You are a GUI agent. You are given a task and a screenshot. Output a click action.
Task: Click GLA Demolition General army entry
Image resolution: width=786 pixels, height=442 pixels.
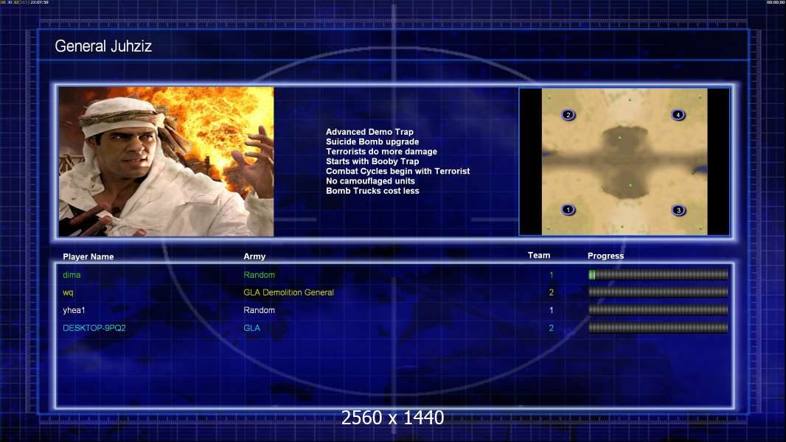(x=289, y=292)
